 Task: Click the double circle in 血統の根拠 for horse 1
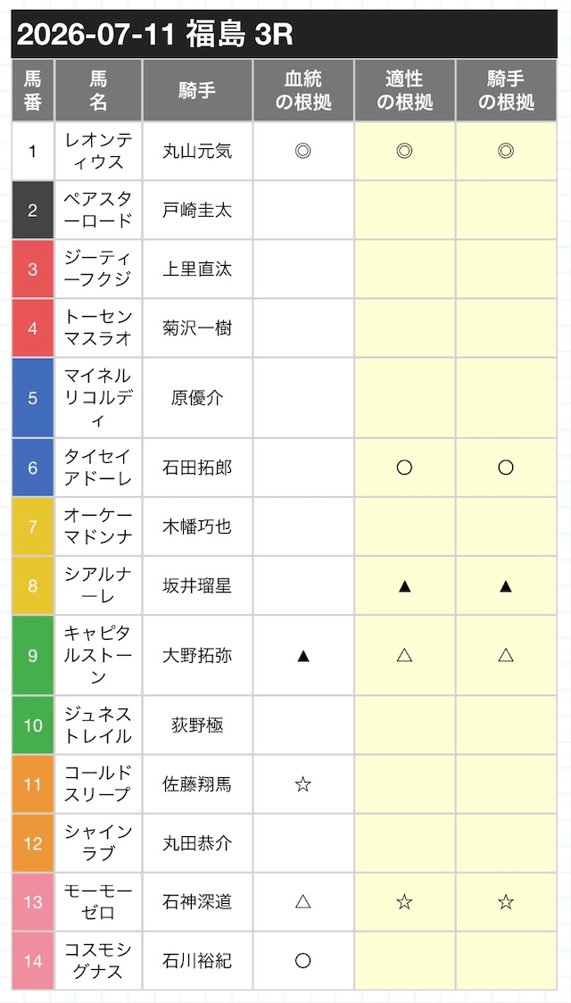click(303, 152)
